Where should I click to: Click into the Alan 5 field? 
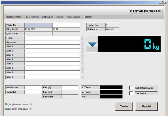click(52, 63)
